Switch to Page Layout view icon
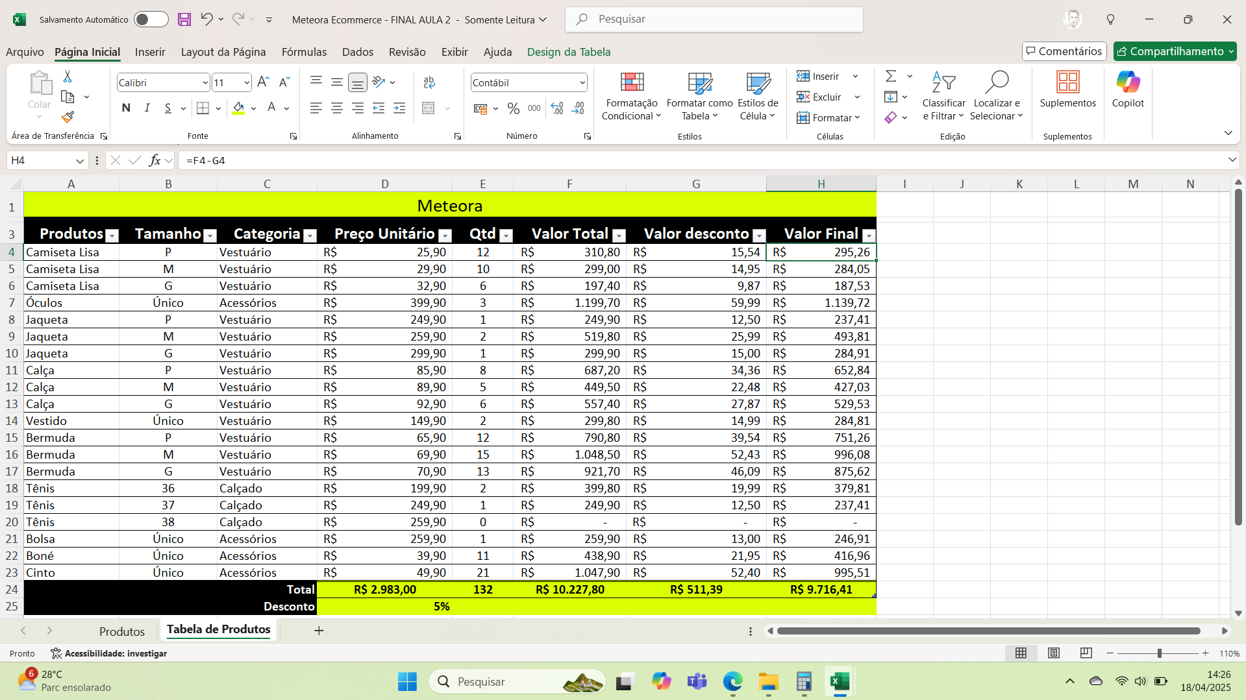Screen dimensions: 1246x700 pyautogui.click(x=1053, y=653)
